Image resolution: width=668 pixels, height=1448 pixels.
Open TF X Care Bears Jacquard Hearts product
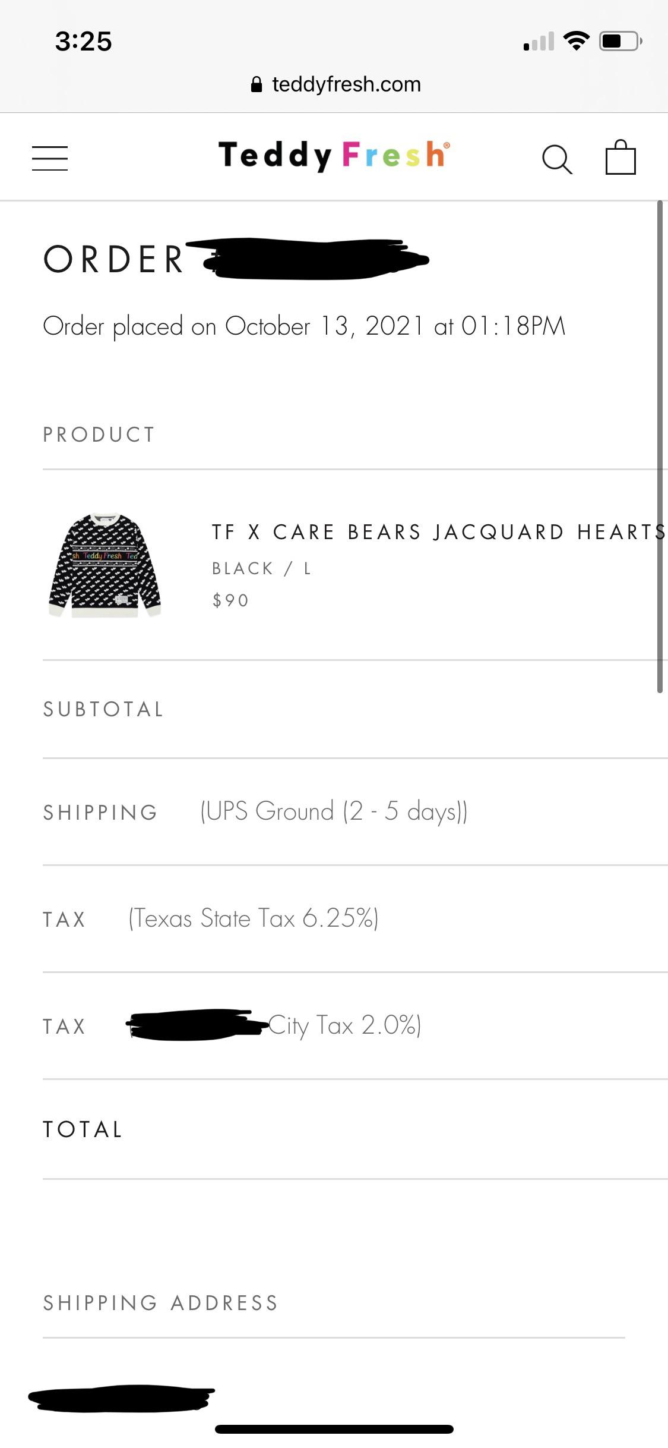coord(438,532)
